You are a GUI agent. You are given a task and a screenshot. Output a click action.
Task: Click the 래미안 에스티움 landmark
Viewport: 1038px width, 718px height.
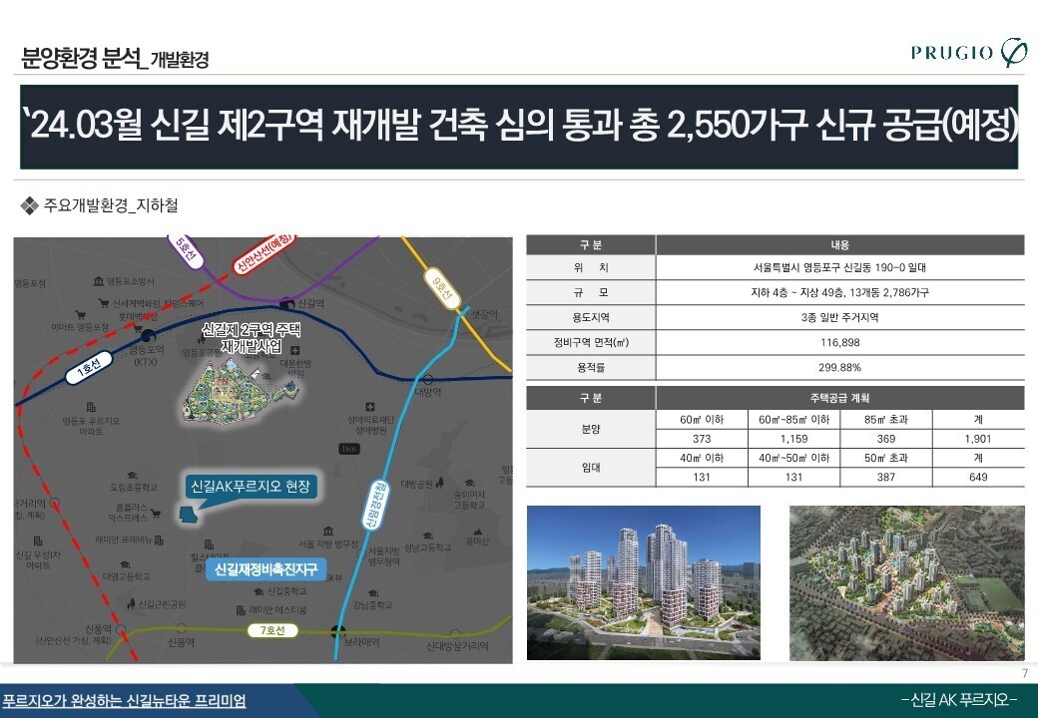271,609
